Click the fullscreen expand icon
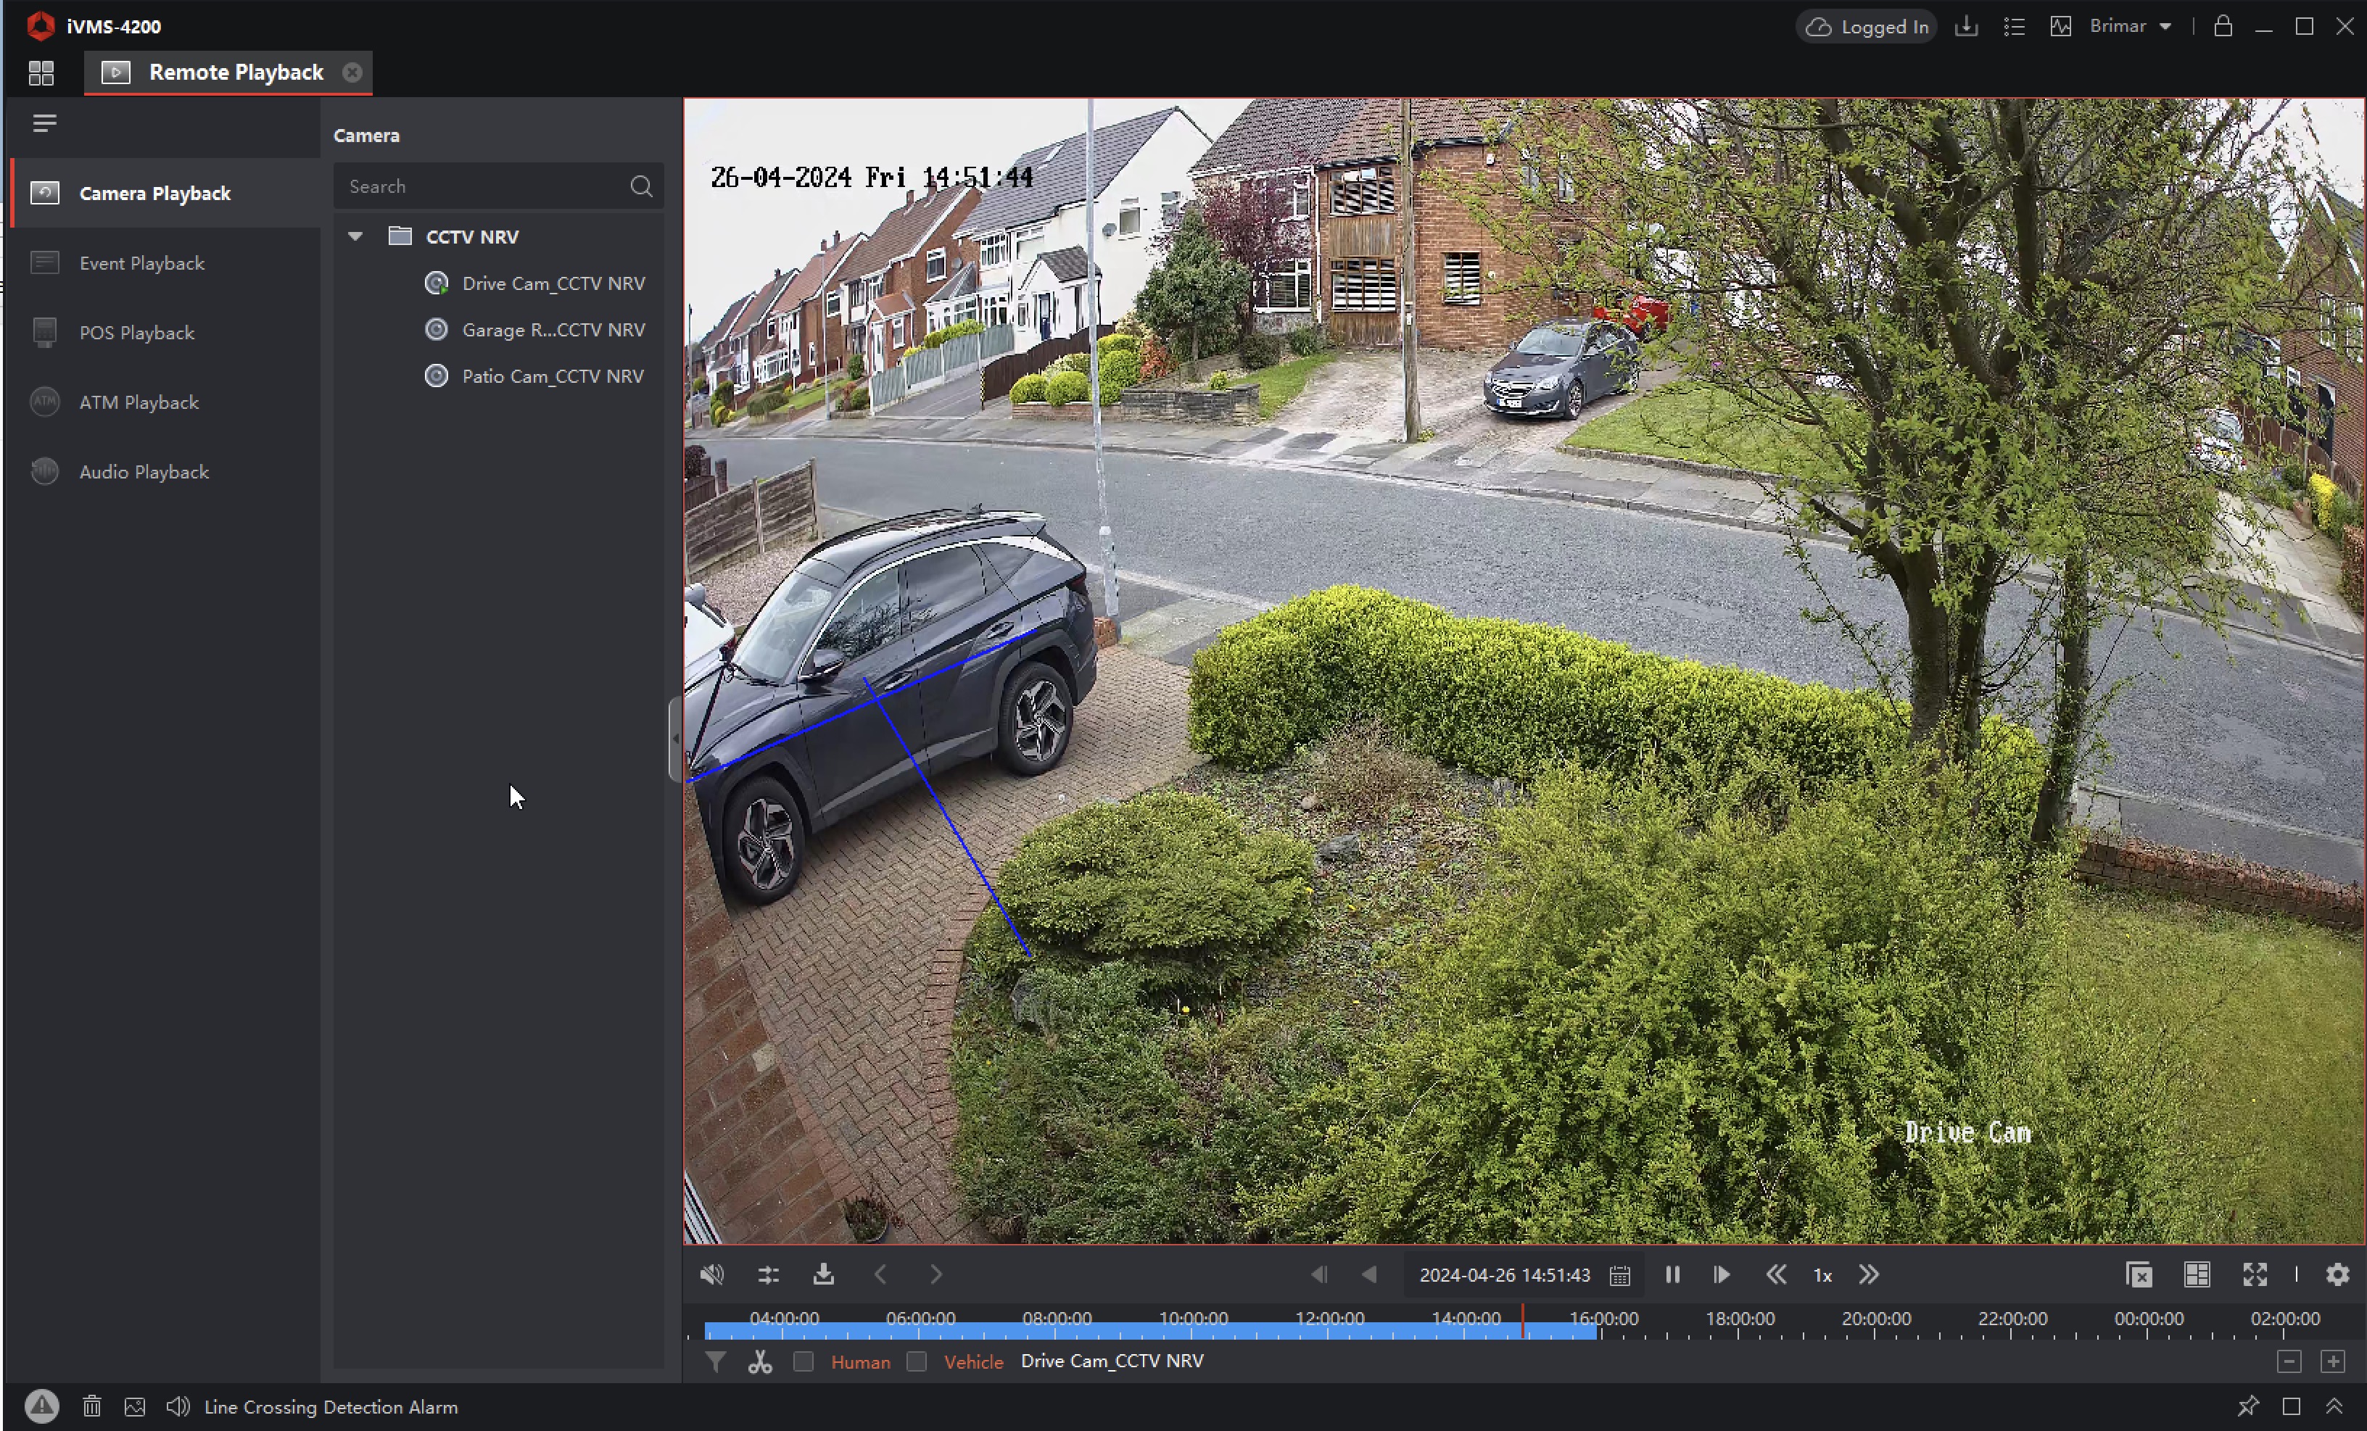Viewport: 2367px width, 1431px height. (x=2255, y=1274)
